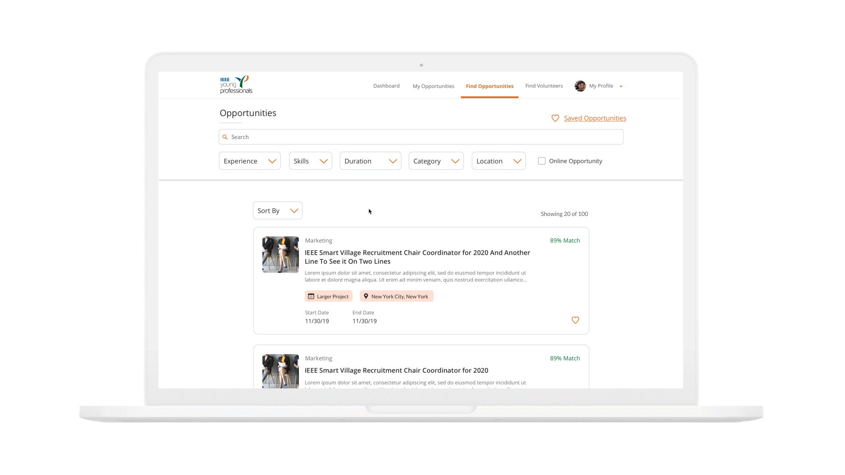This screenshot has width=845, height=475.
Task: Open the Category filter dropdown
Action: click(436, 161)
